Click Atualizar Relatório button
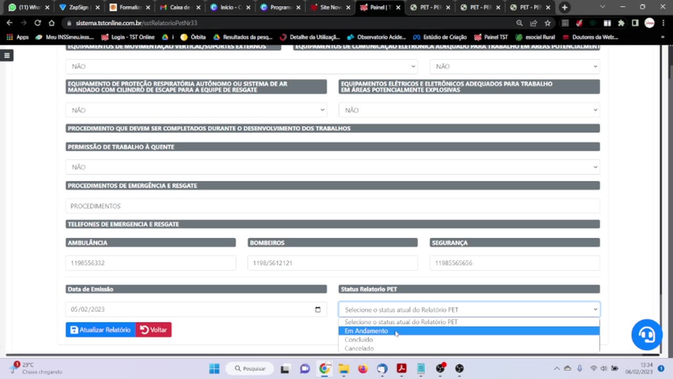Viewport: 673px width, 379px height. coord(100,330)
